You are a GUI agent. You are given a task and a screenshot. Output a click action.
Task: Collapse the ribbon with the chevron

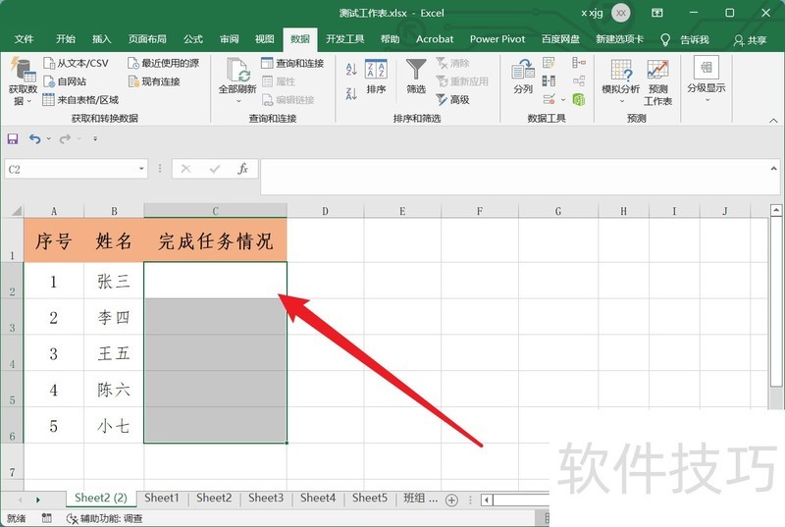773,120
